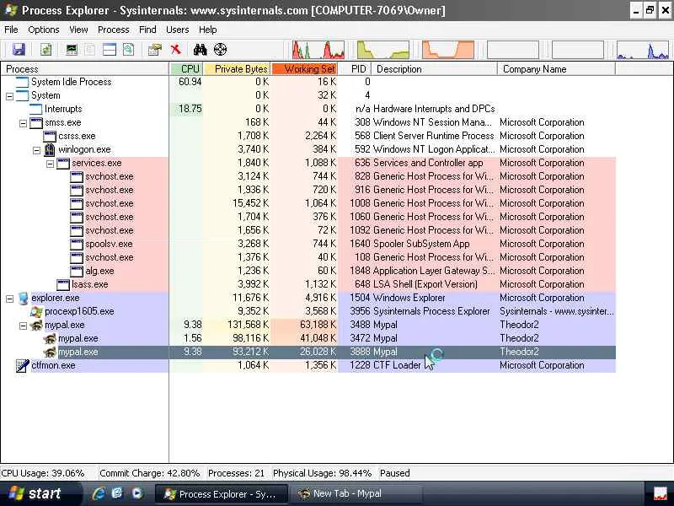The width and height of the screenshot is (674, 506).
Task: Click the process tree view toolbar icon
Action: point(90,50)
